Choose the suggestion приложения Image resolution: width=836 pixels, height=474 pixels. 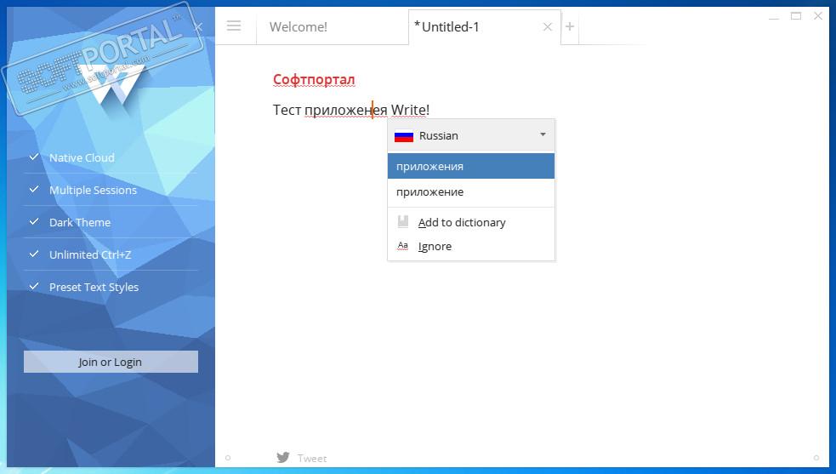coord(471,166)
